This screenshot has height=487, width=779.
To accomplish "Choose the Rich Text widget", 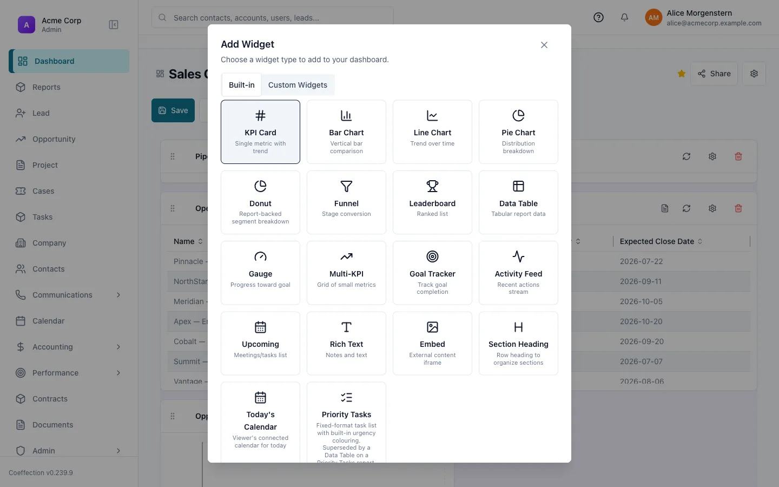I will pos(346,343).
